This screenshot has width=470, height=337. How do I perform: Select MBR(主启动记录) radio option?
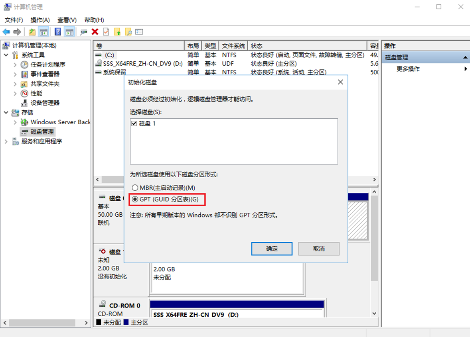point(135,188)
